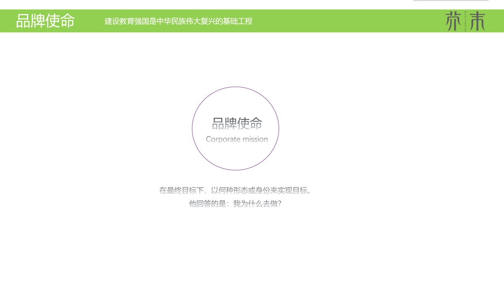Screen dimensions: 504x283
Task: Click the white 品牌使命 title in header
Action: 45,21
